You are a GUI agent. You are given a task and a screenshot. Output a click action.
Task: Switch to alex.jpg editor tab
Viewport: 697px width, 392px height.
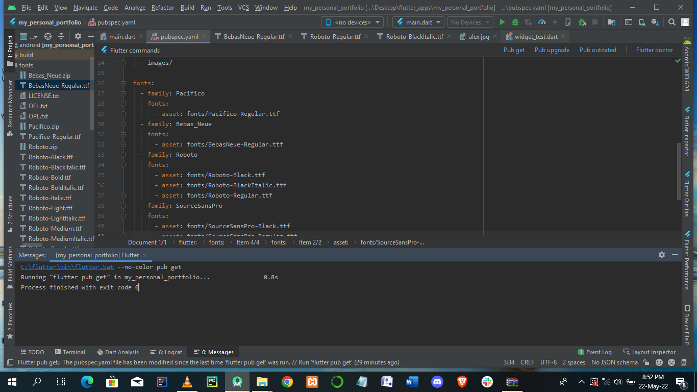click(479, 37)
